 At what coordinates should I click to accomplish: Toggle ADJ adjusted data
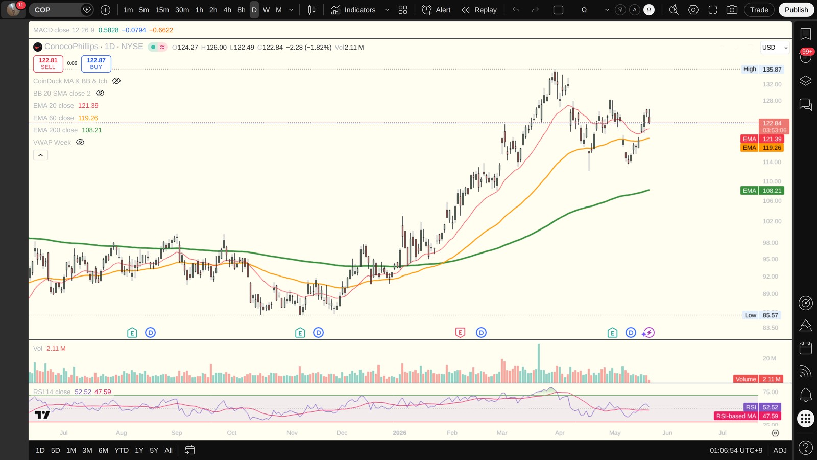point(780,450)
